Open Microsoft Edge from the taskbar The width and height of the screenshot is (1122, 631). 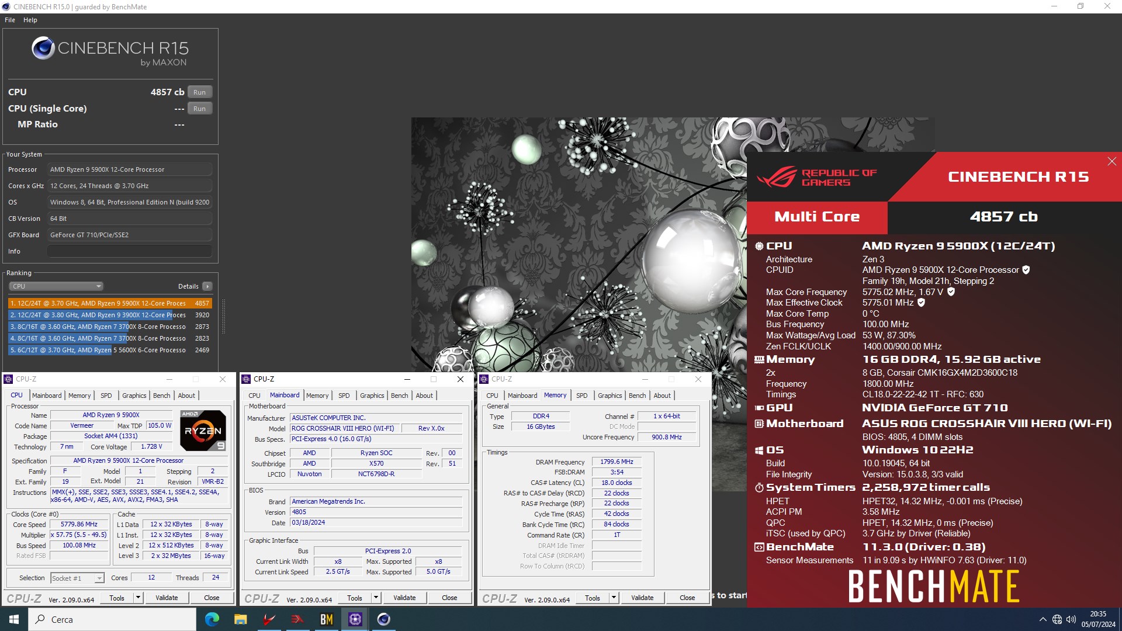212,619
